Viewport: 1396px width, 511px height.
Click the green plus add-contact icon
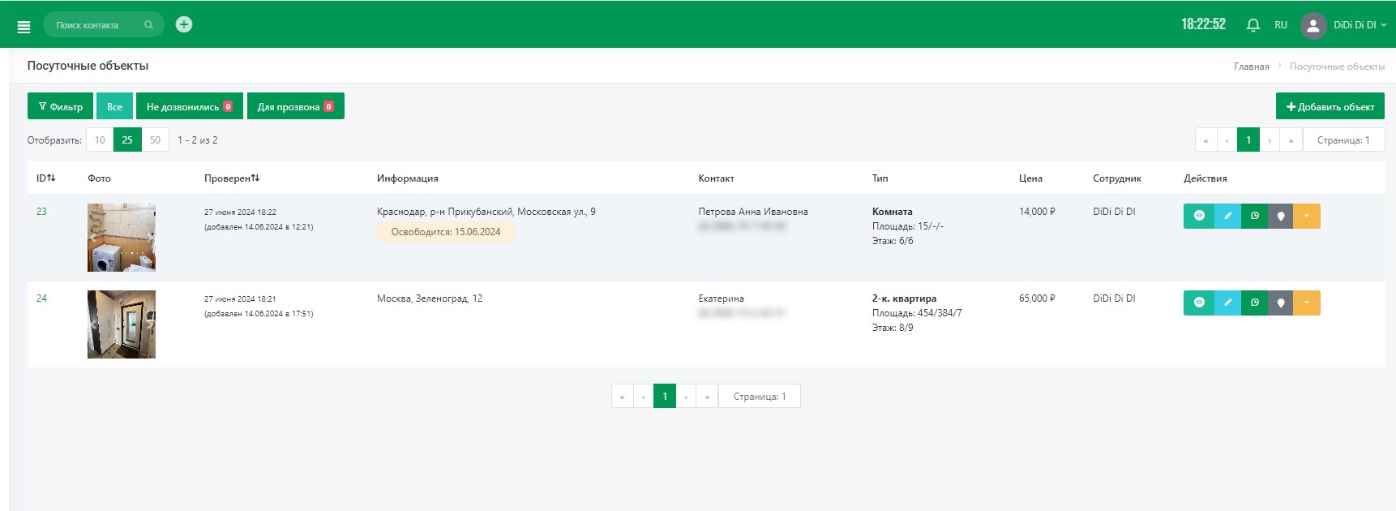click(x=184, y=24)
